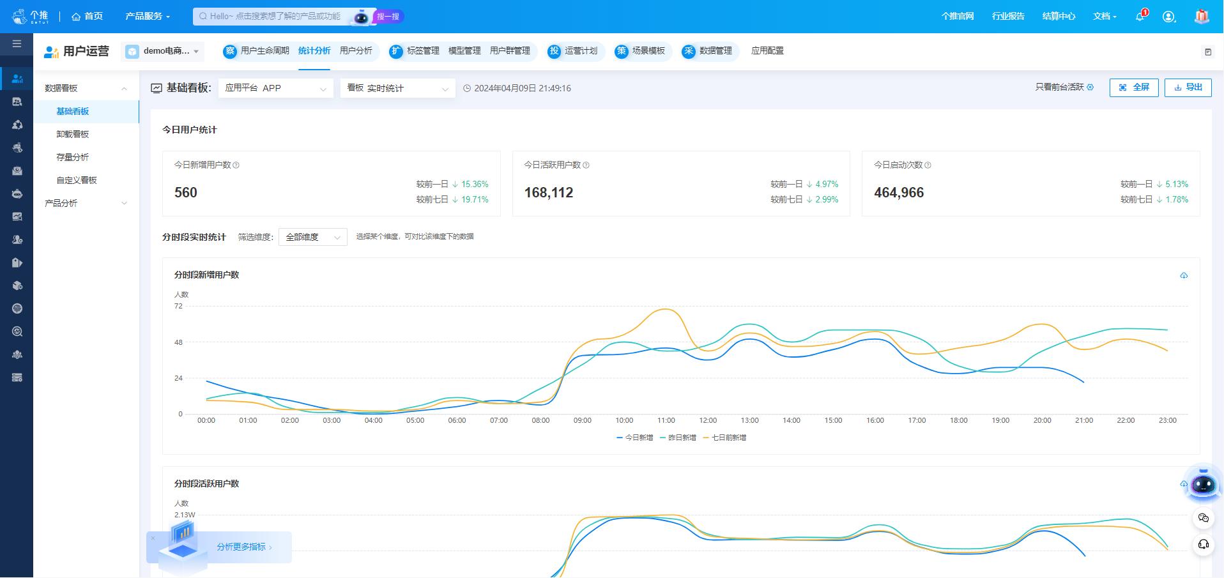Open the user account avatar icon

click(x=1169, y=17)
